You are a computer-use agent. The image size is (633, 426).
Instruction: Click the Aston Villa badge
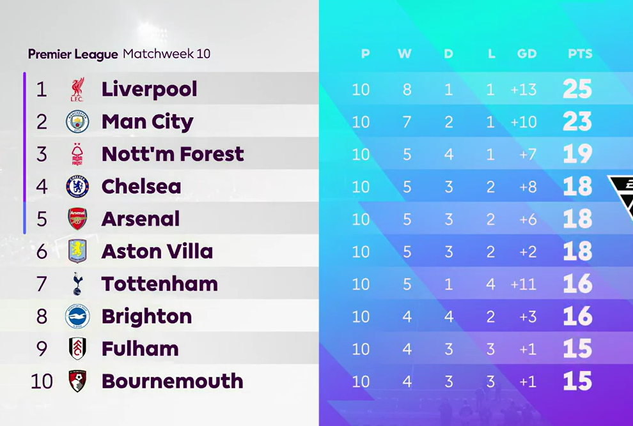point(77,252)
